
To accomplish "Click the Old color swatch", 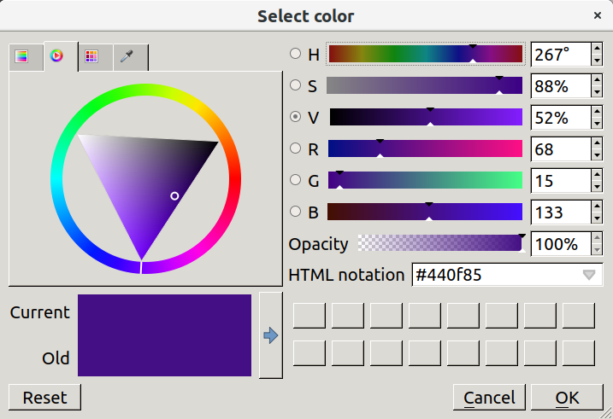I will click(165, 356).
